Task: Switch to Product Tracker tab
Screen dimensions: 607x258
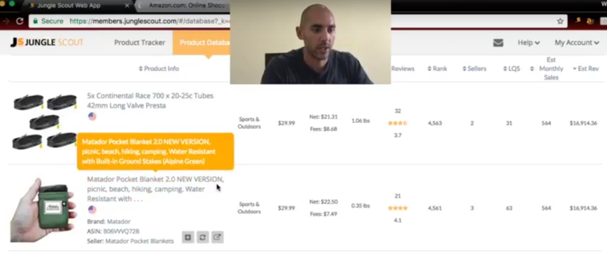Action: coord(140,43)
